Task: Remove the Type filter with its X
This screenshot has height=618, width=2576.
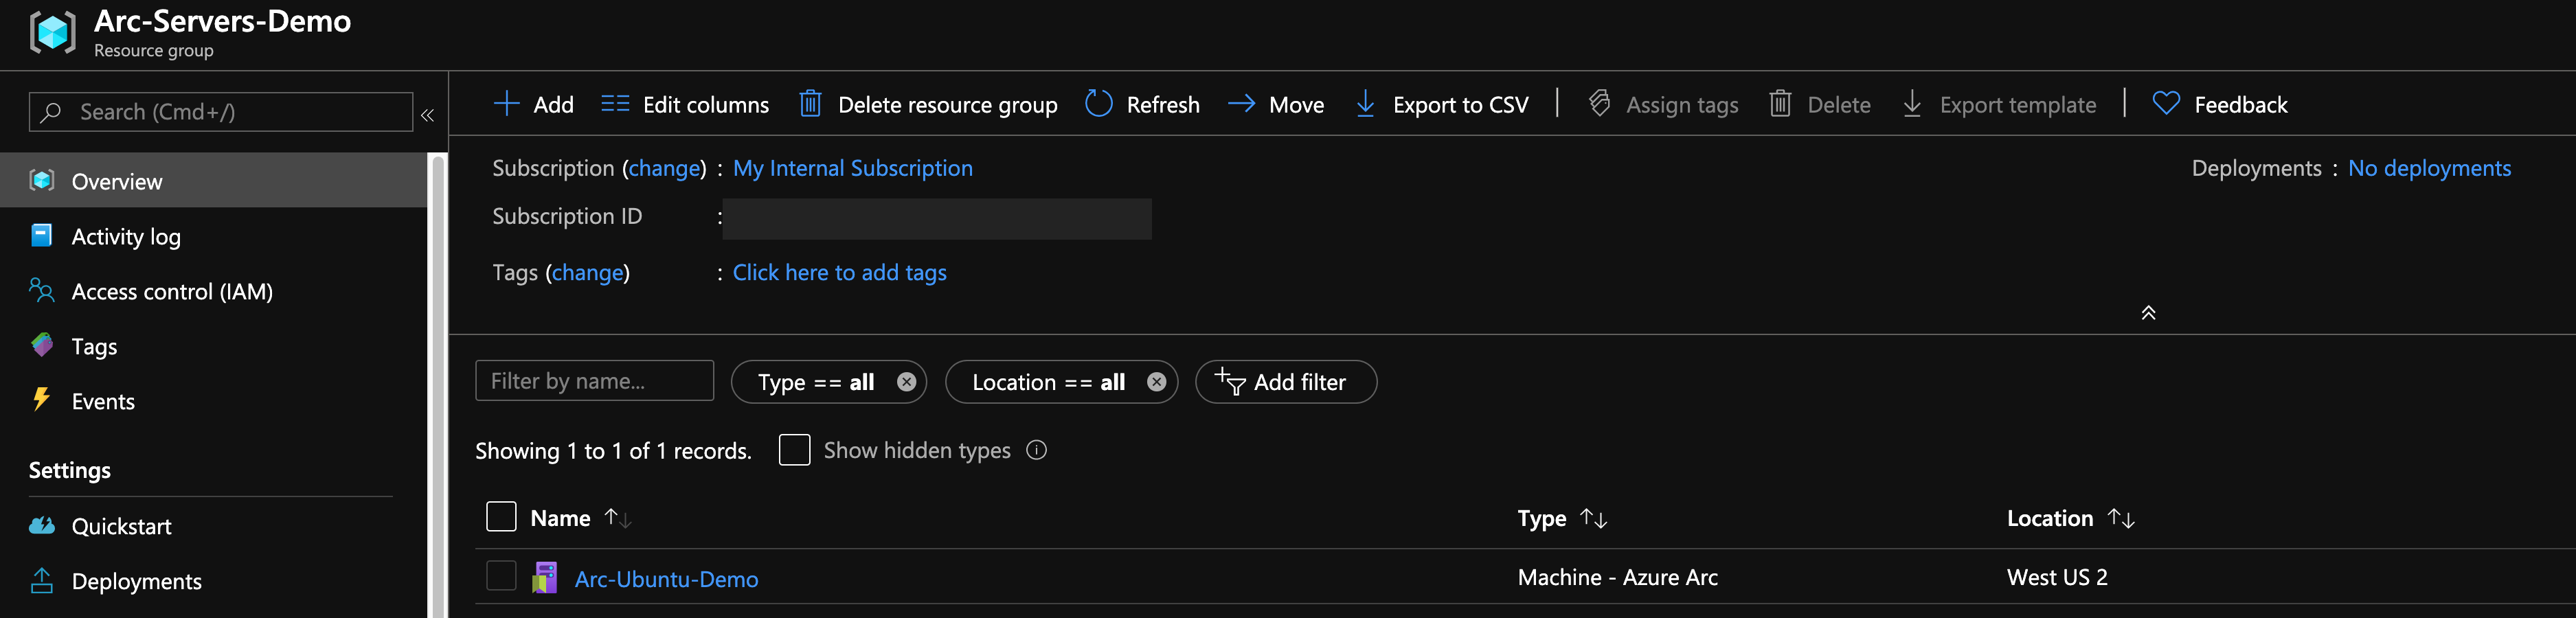Action: pos(906,382)
